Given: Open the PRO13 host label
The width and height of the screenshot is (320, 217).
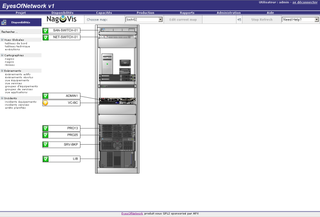Looking at the screenshot, I should pos(64,128).
